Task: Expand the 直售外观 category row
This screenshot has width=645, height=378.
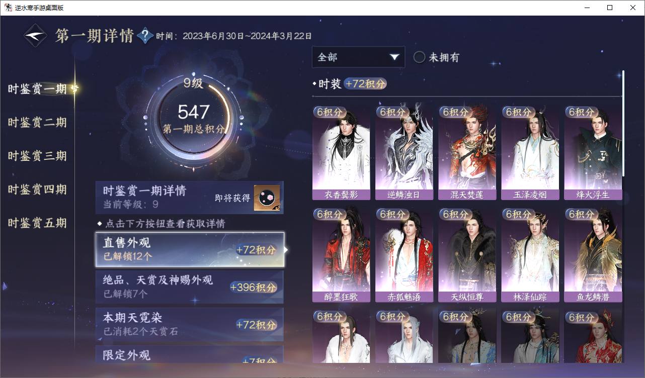Action: [190, 250]
